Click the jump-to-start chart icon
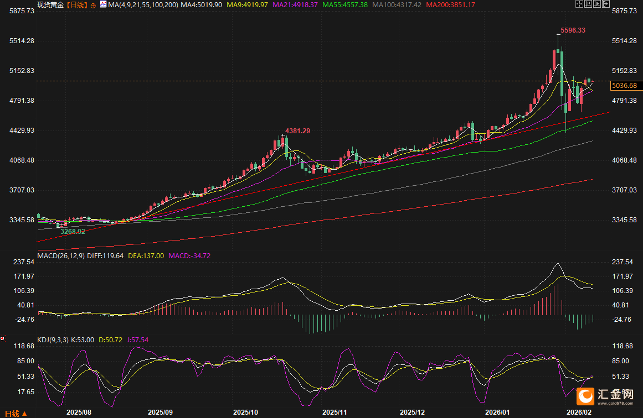The image size is (643, 418). coord(588,4)
